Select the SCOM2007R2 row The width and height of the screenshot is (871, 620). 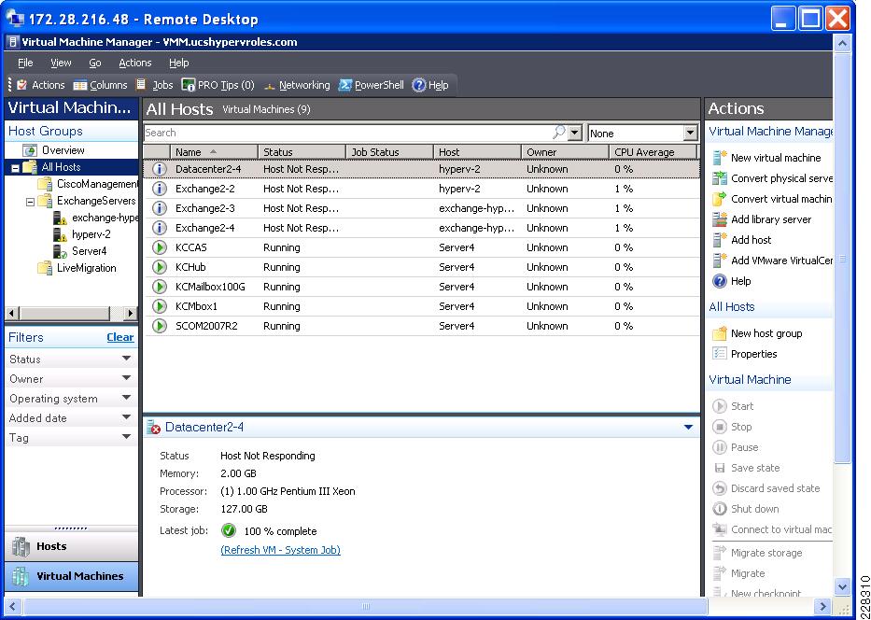click(x=421, y=326)
